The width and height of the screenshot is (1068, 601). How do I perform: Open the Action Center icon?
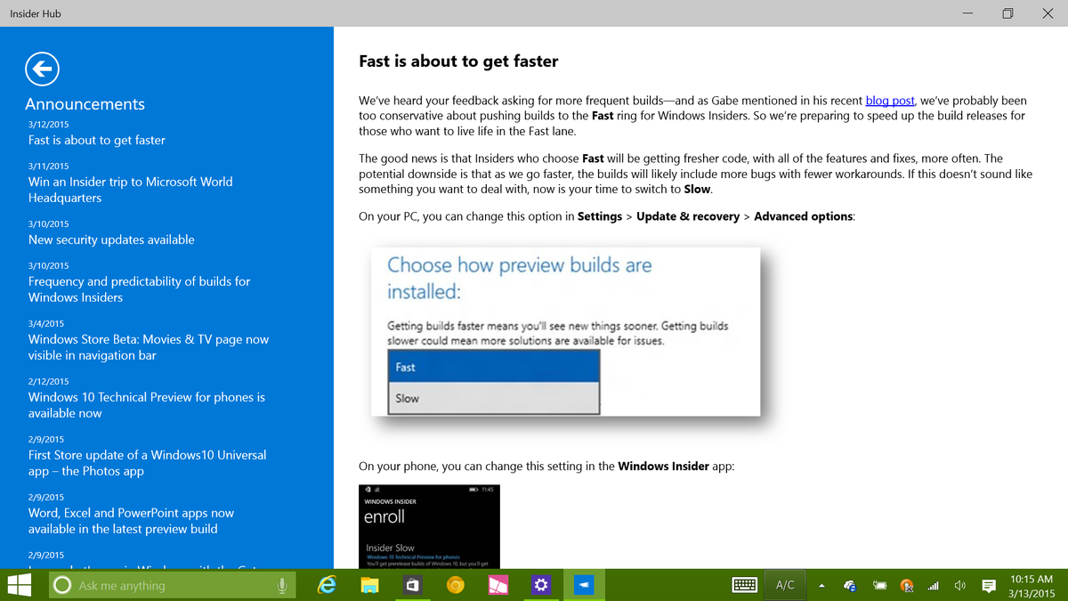(x=988, y=585)
